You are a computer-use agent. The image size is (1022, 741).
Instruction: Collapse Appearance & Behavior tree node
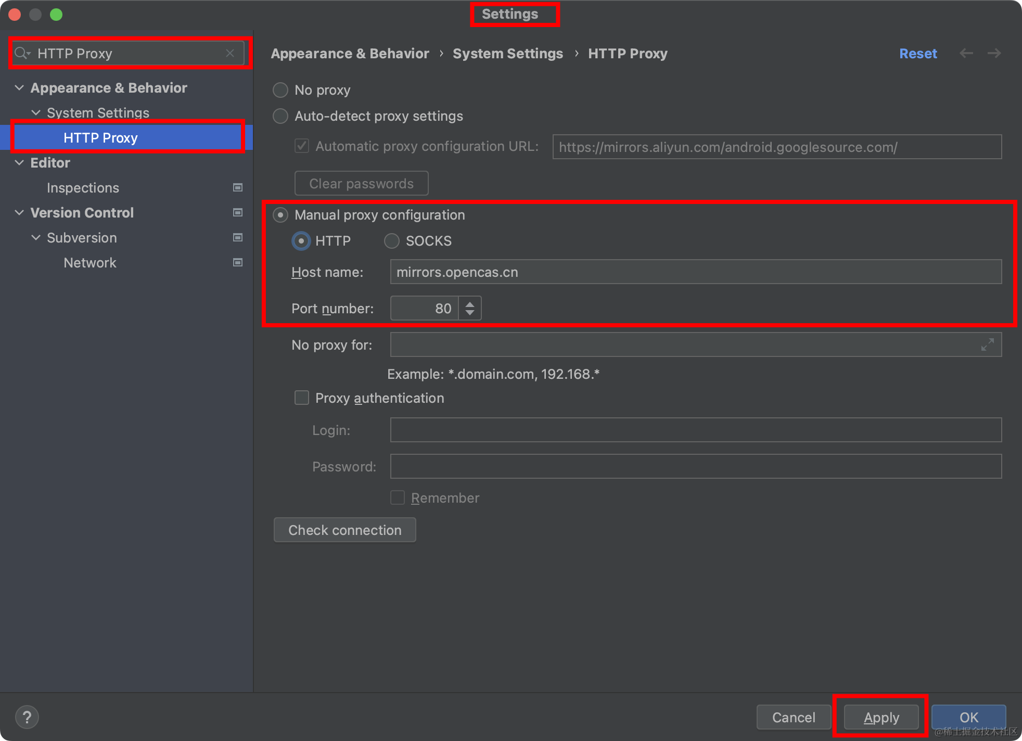19,87
